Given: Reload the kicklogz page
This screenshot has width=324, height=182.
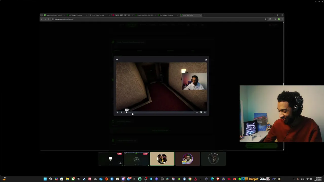Looking at the screenshot, I should (49, 19).
